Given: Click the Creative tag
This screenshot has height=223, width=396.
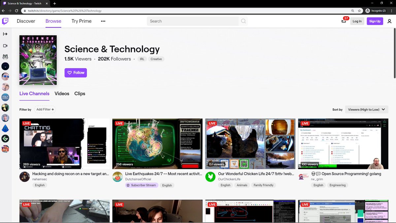Looking at the screenshot, I should [x=156, y=59].
